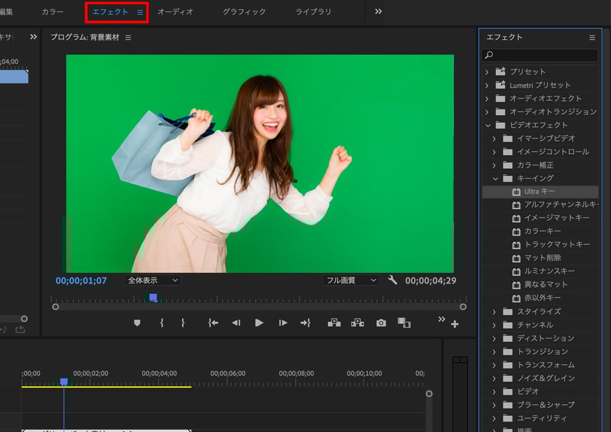611x432 pixels.
Task: Select the Ultra キー effect
Action: [x=539, y=192]
